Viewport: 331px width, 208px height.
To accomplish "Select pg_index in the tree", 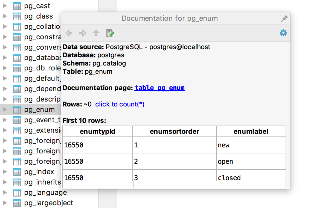I will tap(39, 172).
